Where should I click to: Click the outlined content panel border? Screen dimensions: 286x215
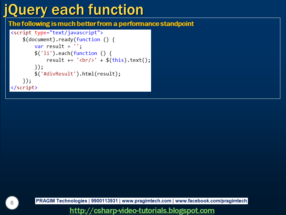click(143, 99)
